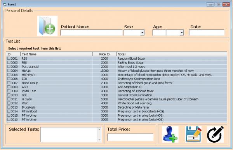The height and width of the screenshot is (150, 233).
Task: Open the Sex dropdown arrow
Action: tap(142, 33)
